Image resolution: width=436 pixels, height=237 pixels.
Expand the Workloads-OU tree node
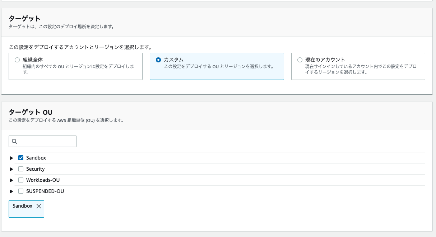pos(11,180)
